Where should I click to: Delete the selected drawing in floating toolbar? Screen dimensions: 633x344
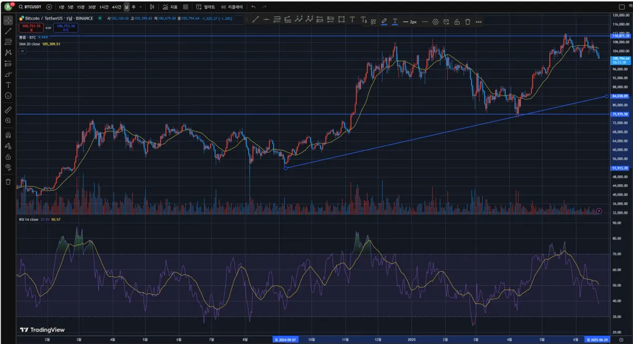click(467, 22)
